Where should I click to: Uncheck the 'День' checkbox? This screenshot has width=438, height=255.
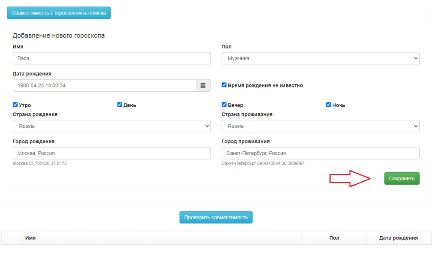pos(120,105)
